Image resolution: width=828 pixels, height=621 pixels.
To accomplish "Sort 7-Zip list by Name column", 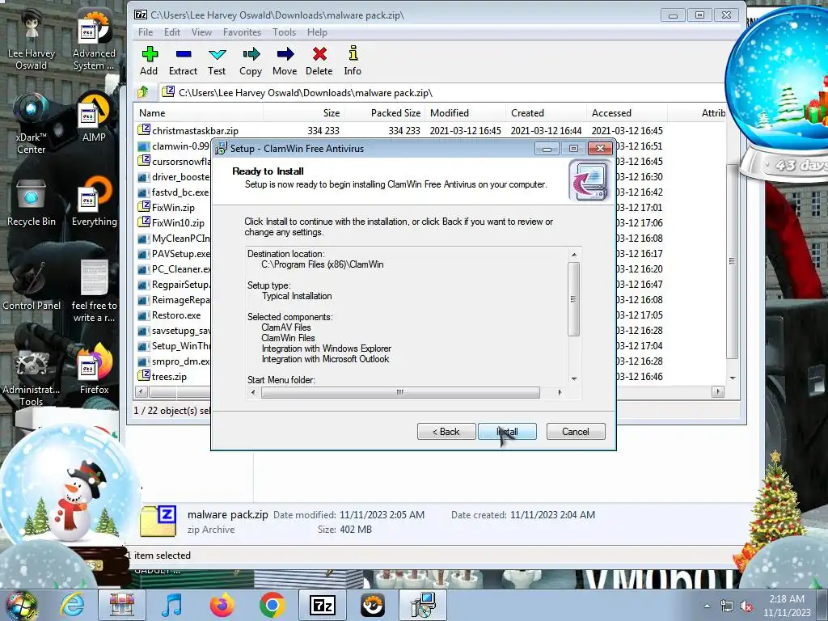I will [199, 113].
